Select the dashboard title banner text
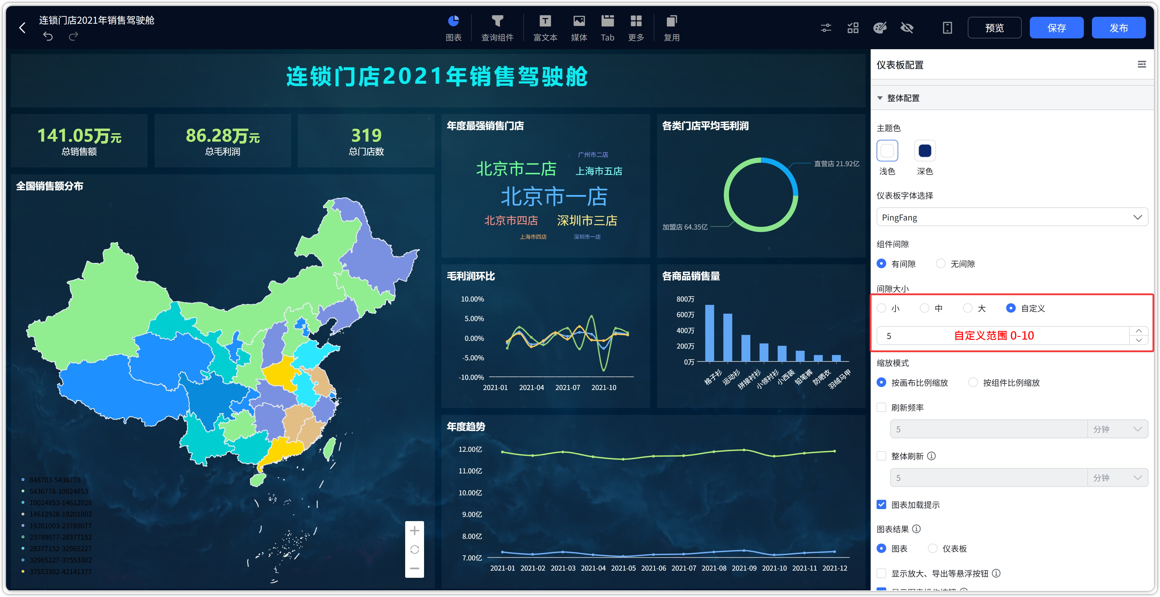 tap(437, 76)
